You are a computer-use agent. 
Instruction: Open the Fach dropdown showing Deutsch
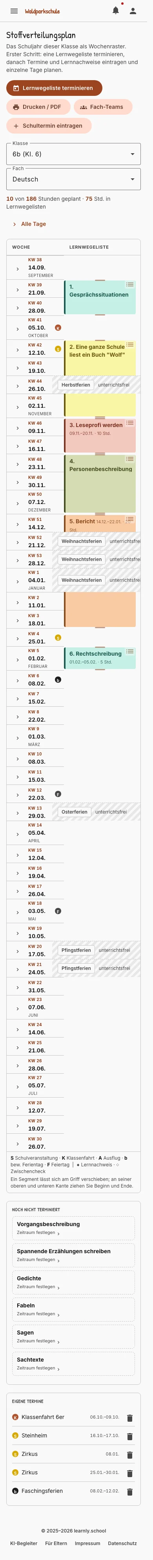click(73, 179)
